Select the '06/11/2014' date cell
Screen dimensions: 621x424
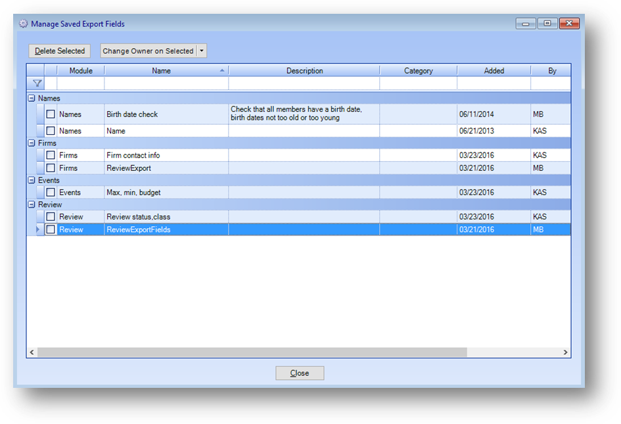[x=494, y=114]
